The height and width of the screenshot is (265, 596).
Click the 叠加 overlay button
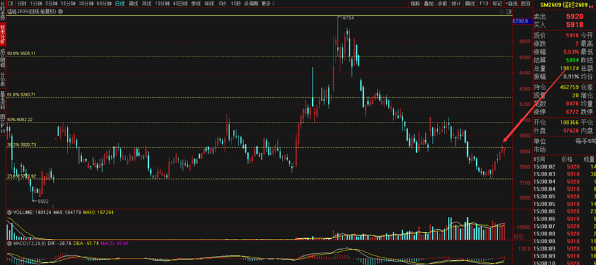pos(429,4)
